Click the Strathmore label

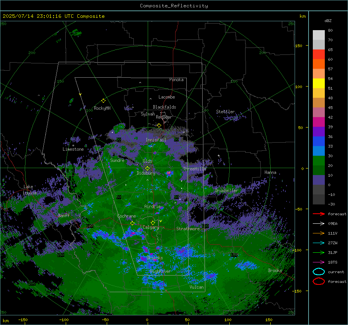188,229
